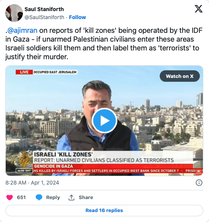This screenshot has width=209, height=222.
Task: Click the Watch on X button
Action: click(x=180, y=76)
